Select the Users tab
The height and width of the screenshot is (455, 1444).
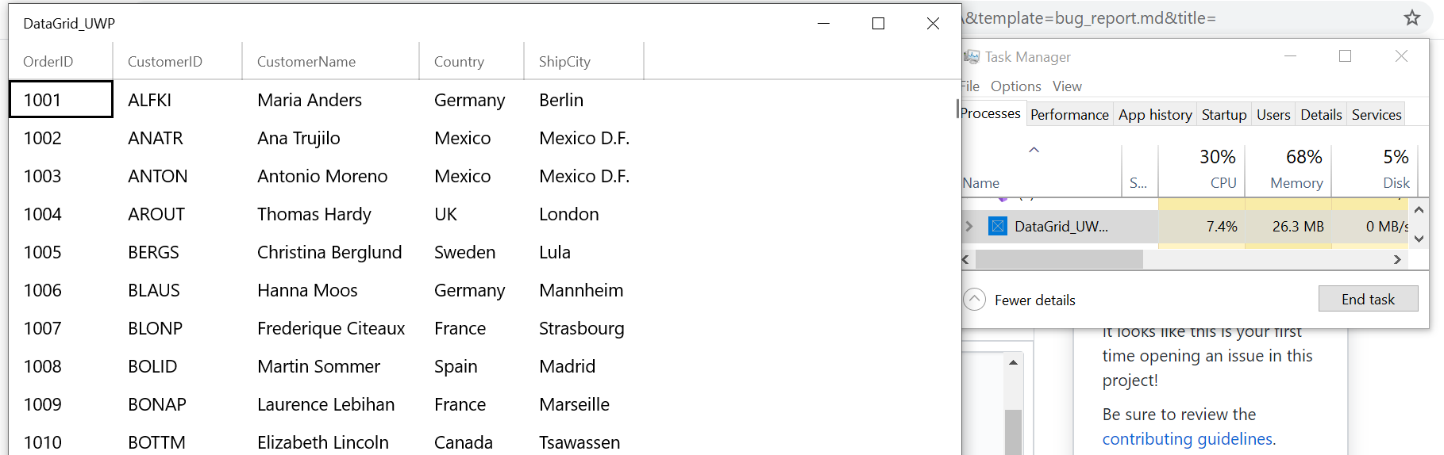[1273, 114]
